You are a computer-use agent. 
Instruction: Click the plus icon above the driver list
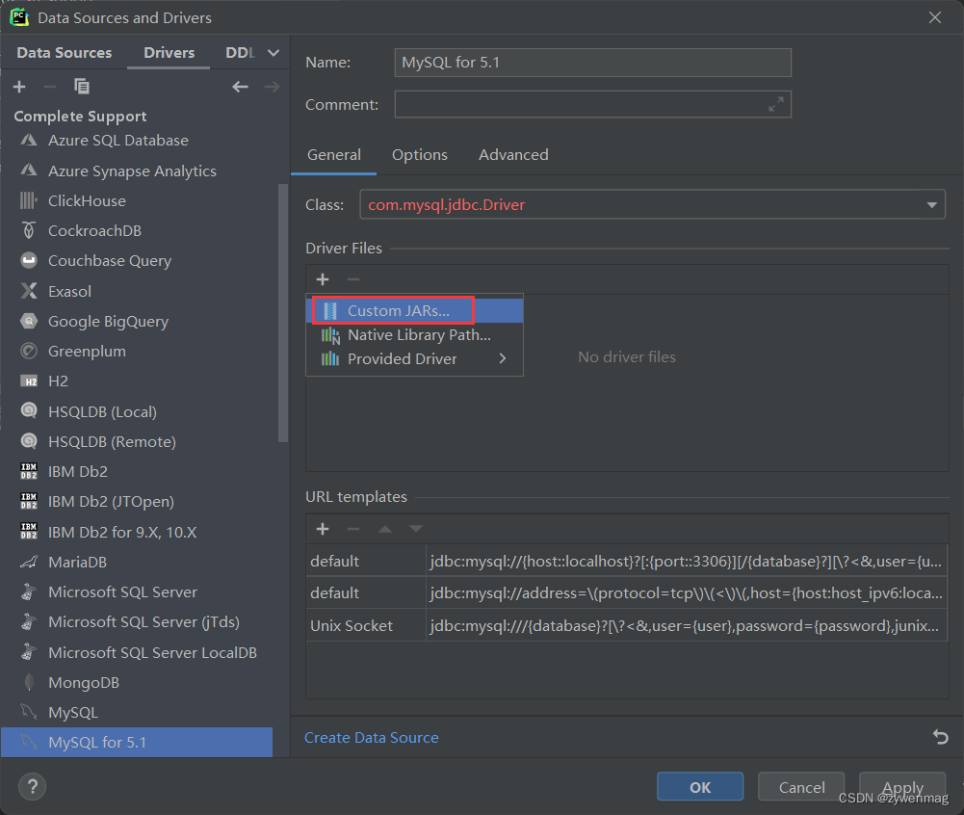pos(19,86)
